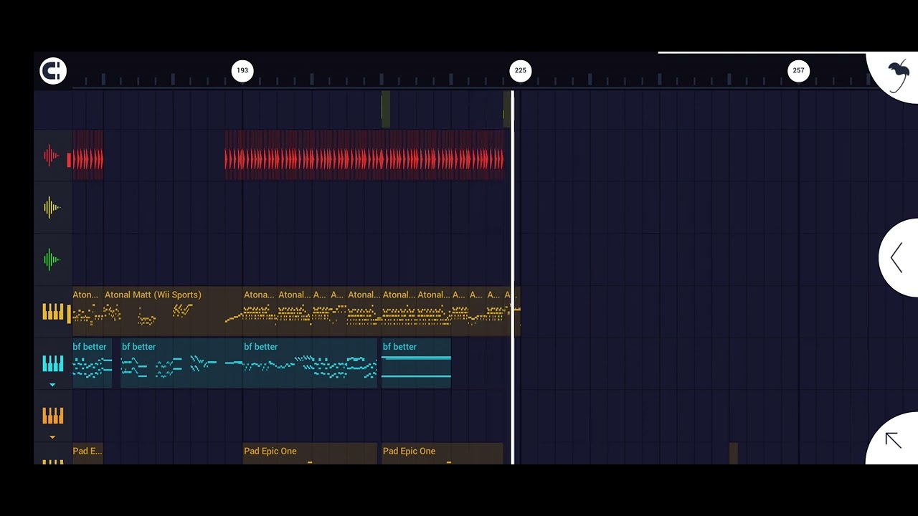The image size is (918, 516).
Task: Select the Pad Epic One clip starting at bar 193
Action: pyautogui.click(x=310, y=454)
